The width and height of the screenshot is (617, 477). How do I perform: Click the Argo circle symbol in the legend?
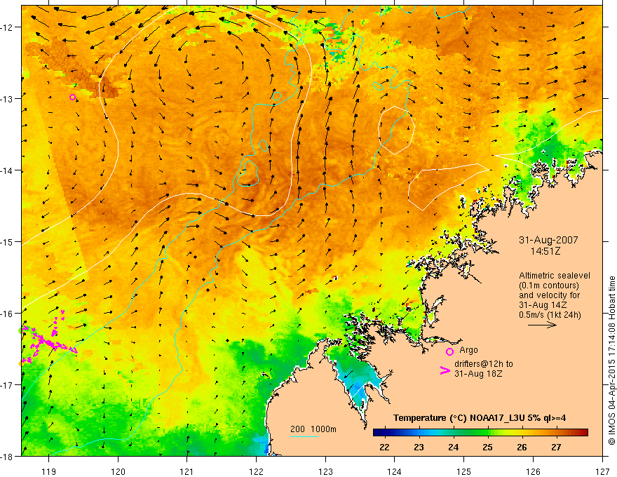tap(449, 351)
